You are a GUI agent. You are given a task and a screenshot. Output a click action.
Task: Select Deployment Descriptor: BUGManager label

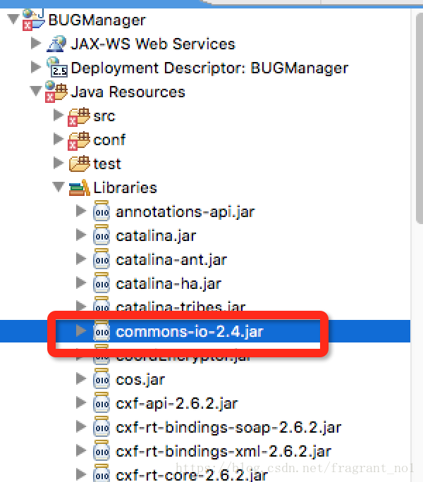209,68
